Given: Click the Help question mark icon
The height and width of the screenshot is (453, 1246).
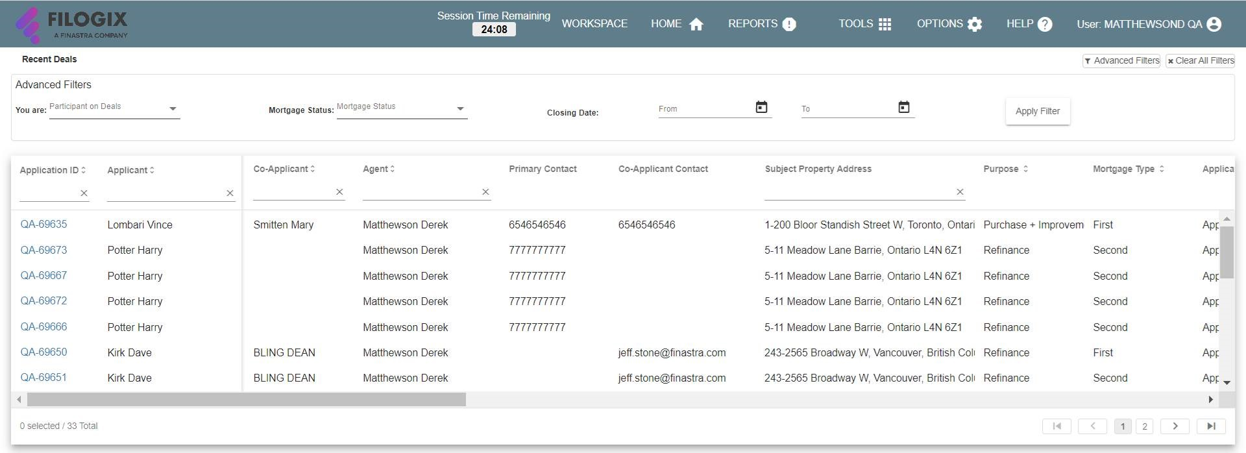Looking at the screenshot, I should 1045,25.
